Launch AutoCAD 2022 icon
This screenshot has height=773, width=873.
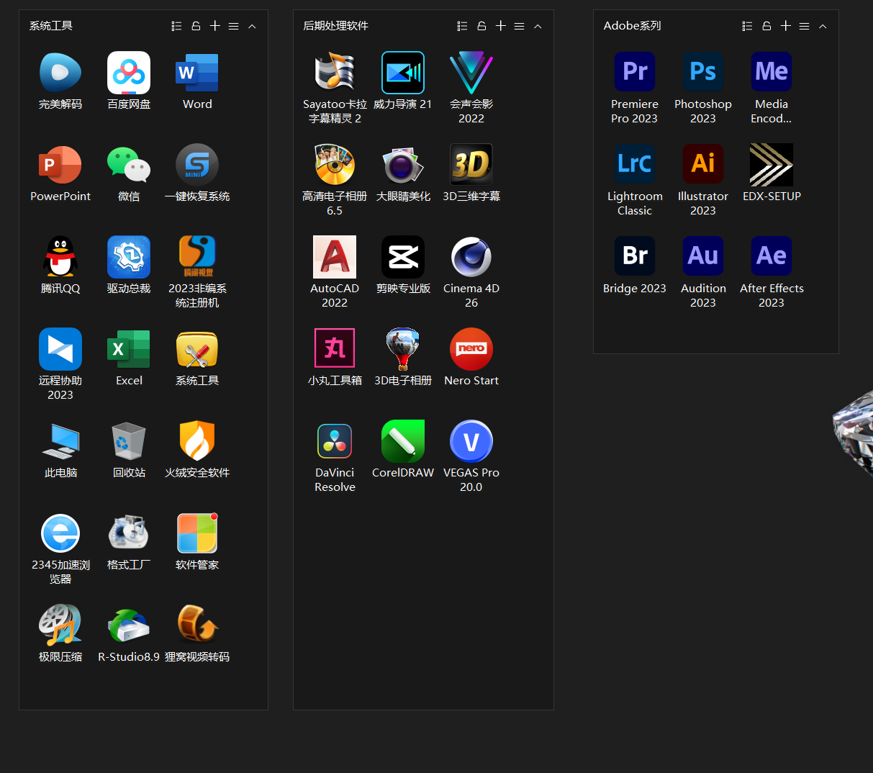[335, 257]
